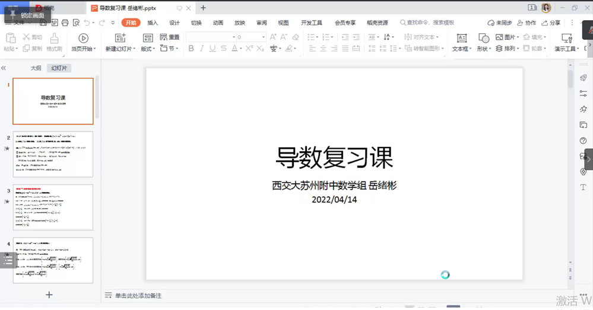The image size is (593, 310).
Task: Clear formatting with the eraser icon
Action: [x=296, y=37]
